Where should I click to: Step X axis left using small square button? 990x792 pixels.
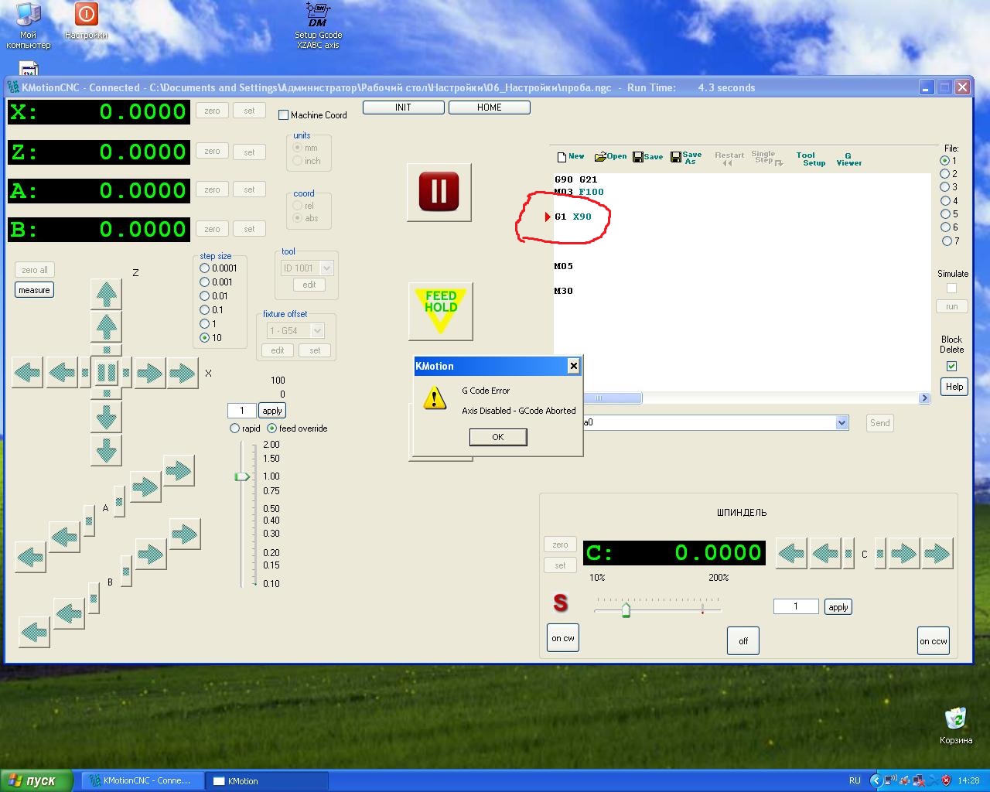click(x=84, y=374)
